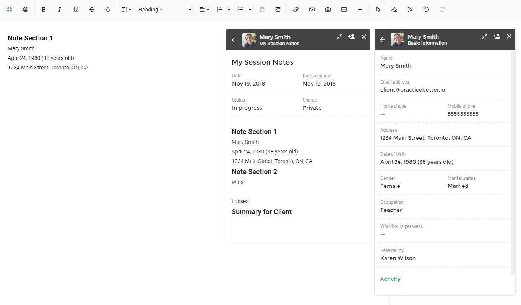Expand the bullet list style arrow
The height and width of the screenshot is (305, 521).
pyautogui.click(x=250, y=10)
